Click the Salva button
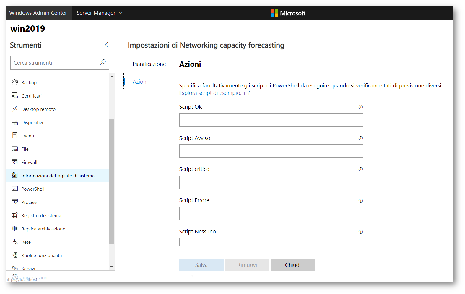Viewport: 465px width, 294px height. [201, 265]
